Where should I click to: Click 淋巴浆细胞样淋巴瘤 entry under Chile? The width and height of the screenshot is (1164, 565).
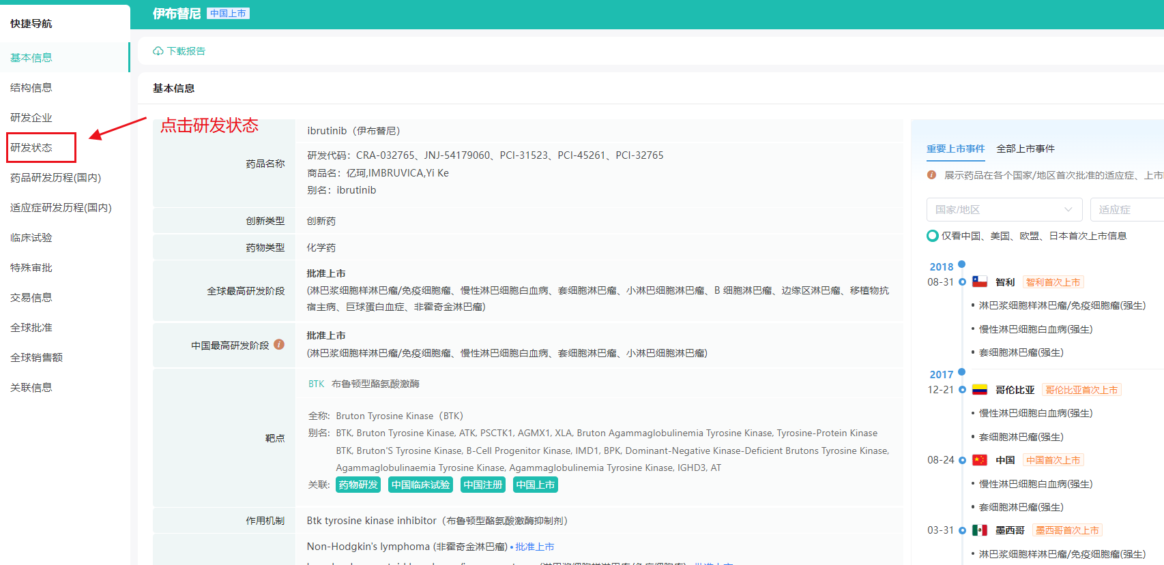(1062, 305)
